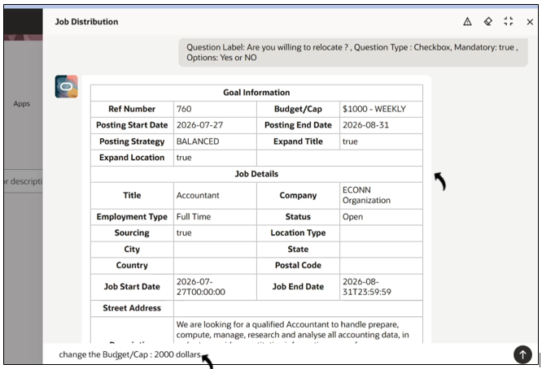Click the Posting Strategy value BALANCED

198,141
